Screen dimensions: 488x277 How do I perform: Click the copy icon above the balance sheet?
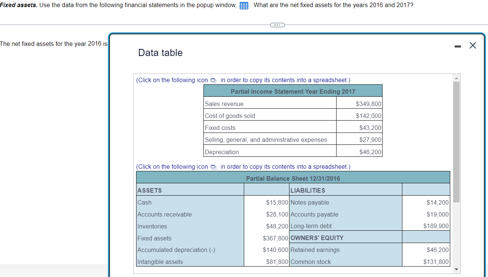coord(213,167)
